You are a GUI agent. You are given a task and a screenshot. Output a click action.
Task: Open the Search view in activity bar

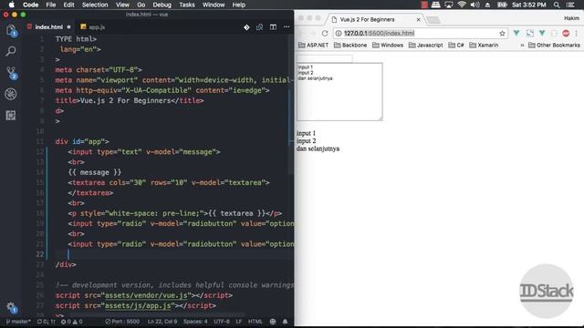(x=11, y=51)
